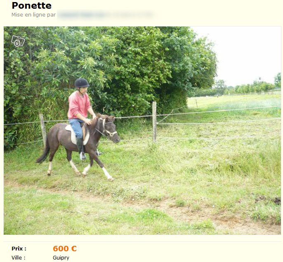The image size is (283, 262).
Task: Click the "Mise en ligne par" text
Action: (33, 14)
